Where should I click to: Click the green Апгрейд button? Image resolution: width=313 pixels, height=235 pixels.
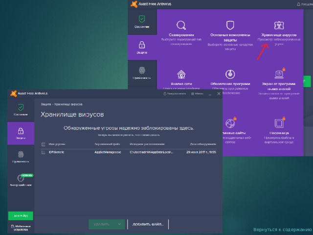tap(21, 216)
